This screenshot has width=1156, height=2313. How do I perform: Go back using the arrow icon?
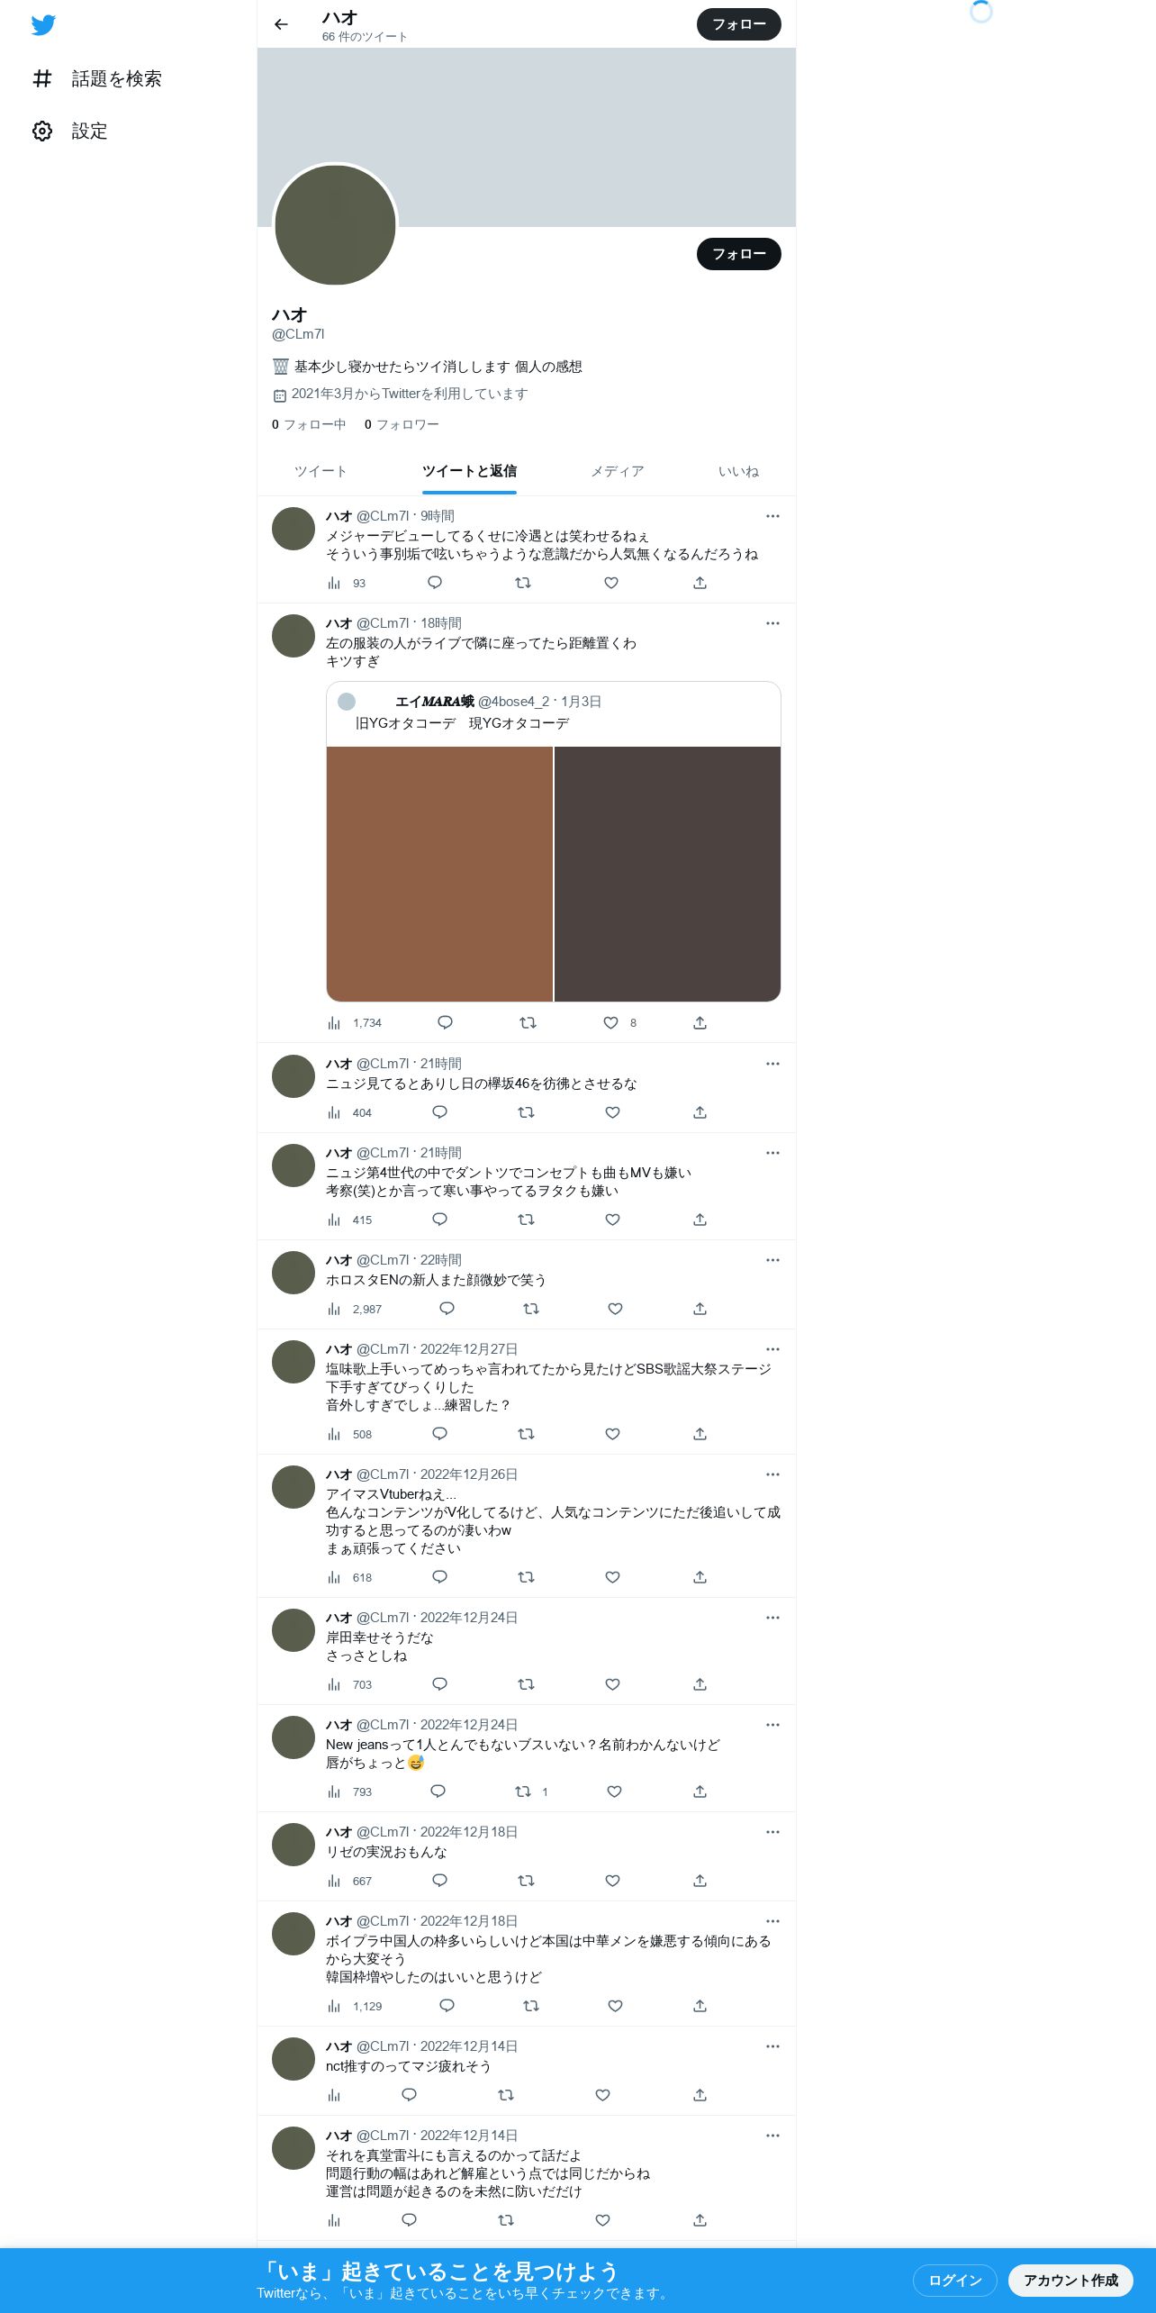(282, 24)
